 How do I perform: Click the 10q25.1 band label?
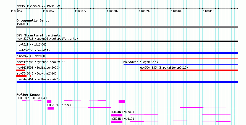(x=22, y=24)
